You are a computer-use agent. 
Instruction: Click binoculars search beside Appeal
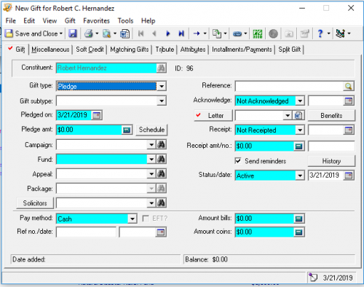162,174
